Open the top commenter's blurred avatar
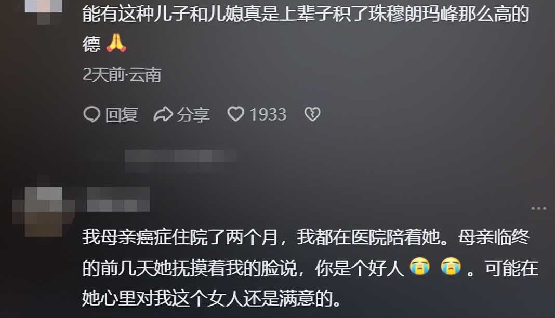The width and height of the screenshot is (555, 318). [x=44, y=9]
